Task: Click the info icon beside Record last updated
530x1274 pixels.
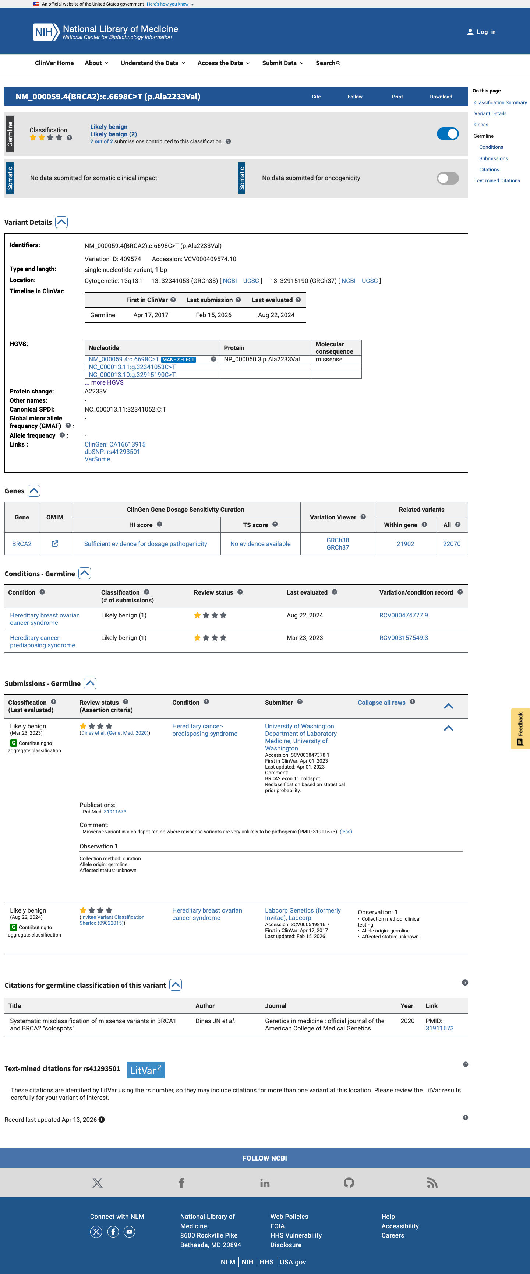Action: tap(102, 1120)
